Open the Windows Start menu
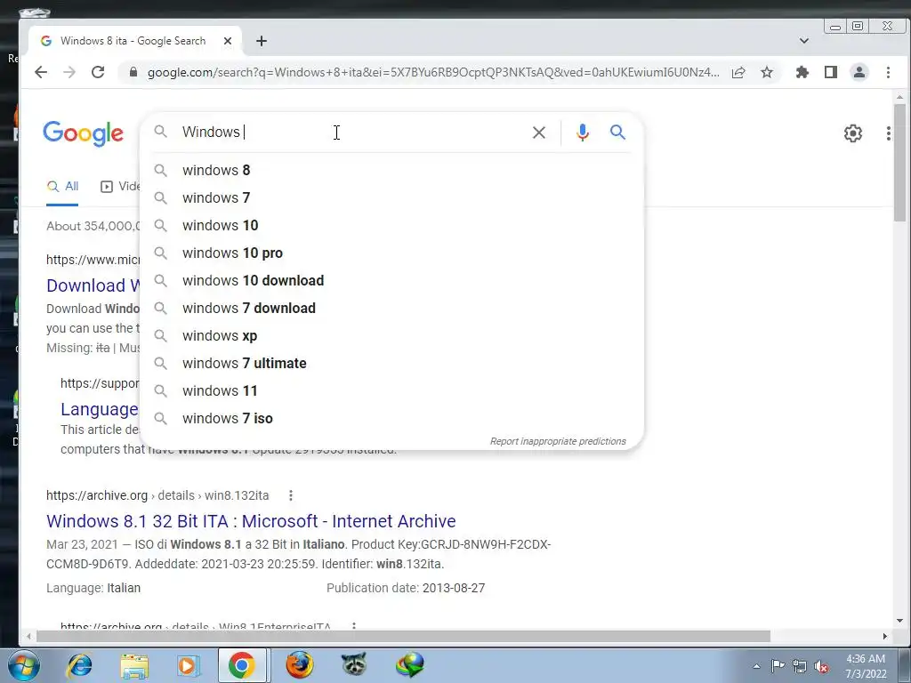The width and height of the screenshot is (911, 683). point(24,665)
